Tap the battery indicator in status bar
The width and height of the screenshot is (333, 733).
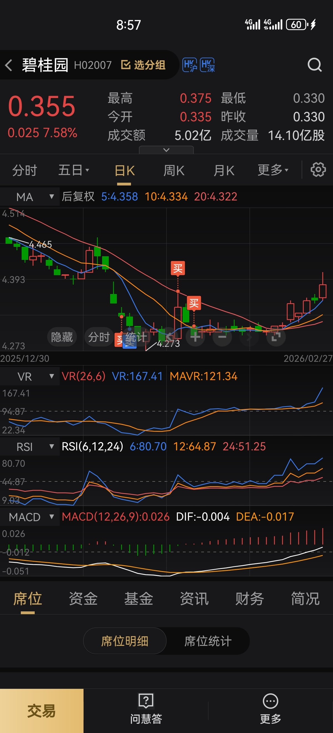click(x=297, y=24)
